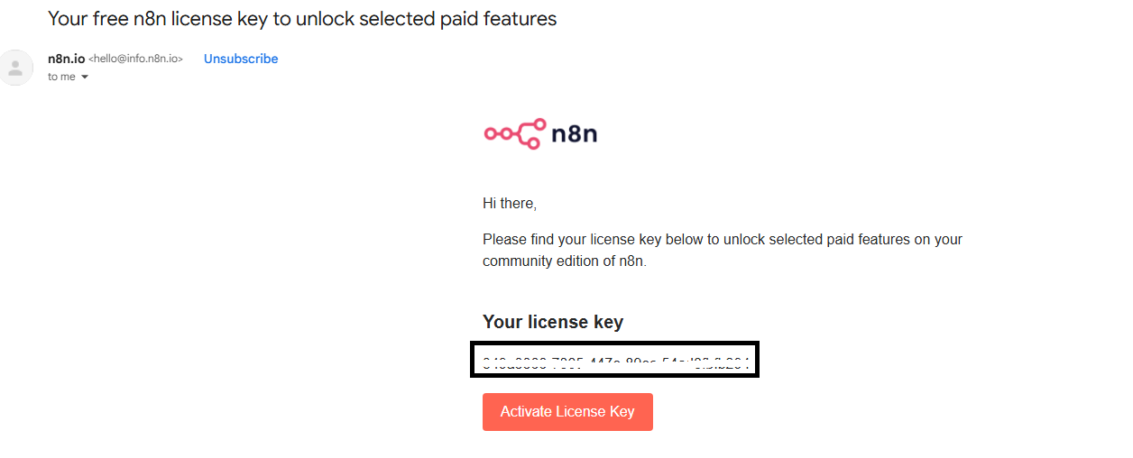Unsubscribe from n8n.io emails
The height and width of the screenshot is (458, 1133).
click(241, 59)
